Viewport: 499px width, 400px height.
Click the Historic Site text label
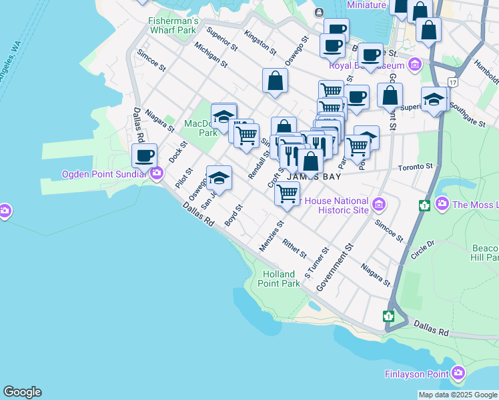[x=344, y=210]
